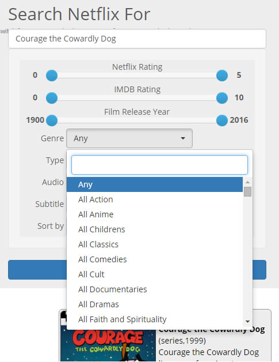Click Netflix Rating maximum slider handle
The width and height of the screenshot is (279, 362).
[x=222, y=76]
